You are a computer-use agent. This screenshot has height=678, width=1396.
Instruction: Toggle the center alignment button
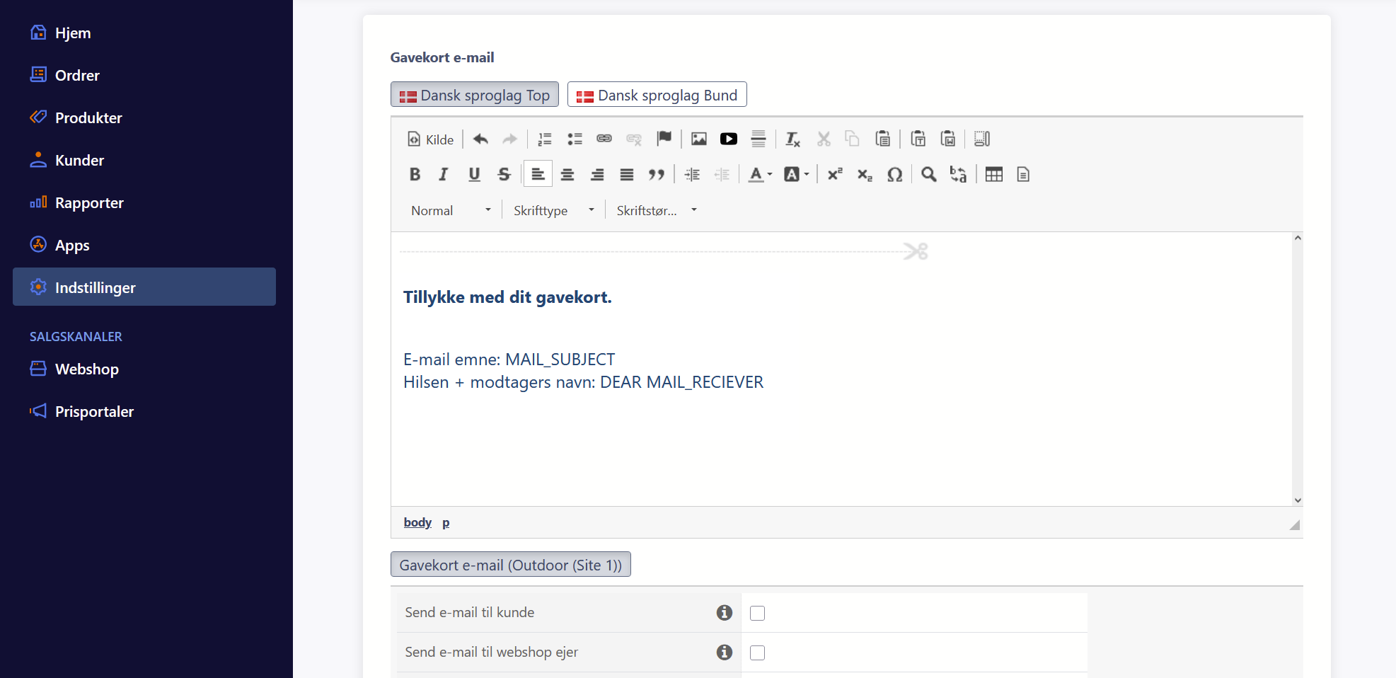(567, 175)
